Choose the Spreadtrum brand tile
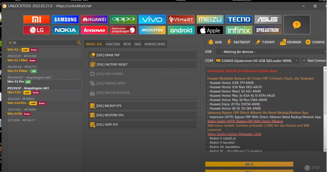The width and height of the screenshot is (328, 172). point(268,30)
